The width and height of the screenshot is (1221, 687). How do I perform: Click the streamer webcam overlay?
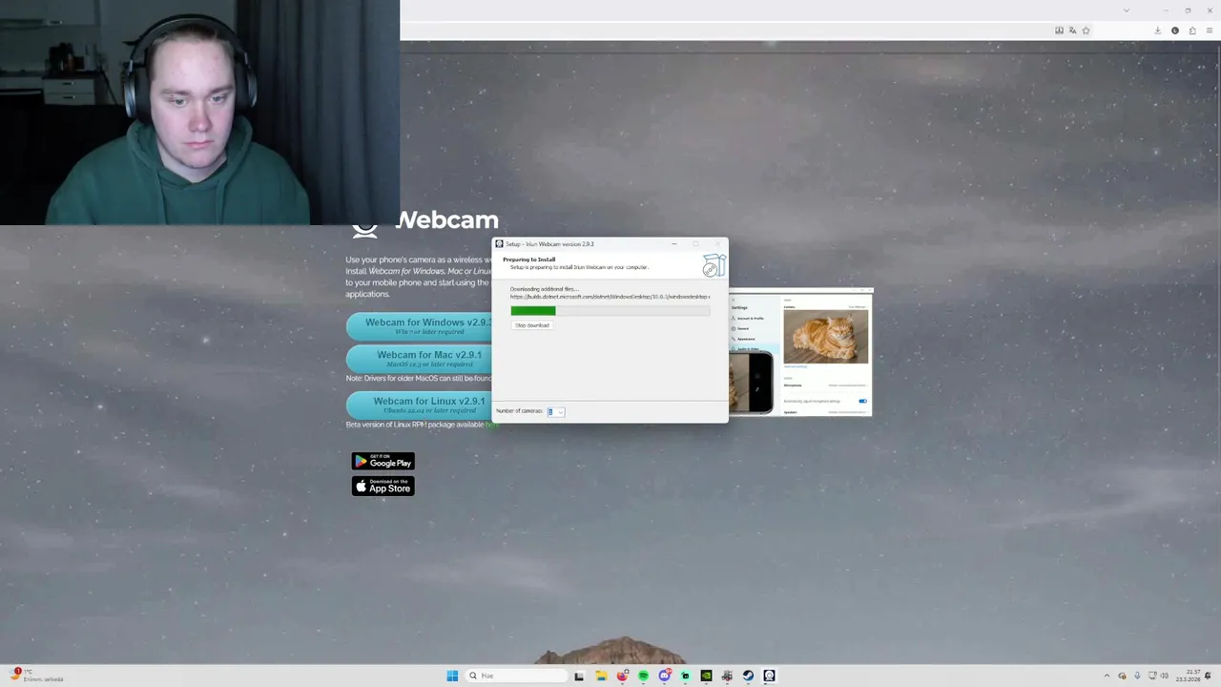click(x=199, y=113)
